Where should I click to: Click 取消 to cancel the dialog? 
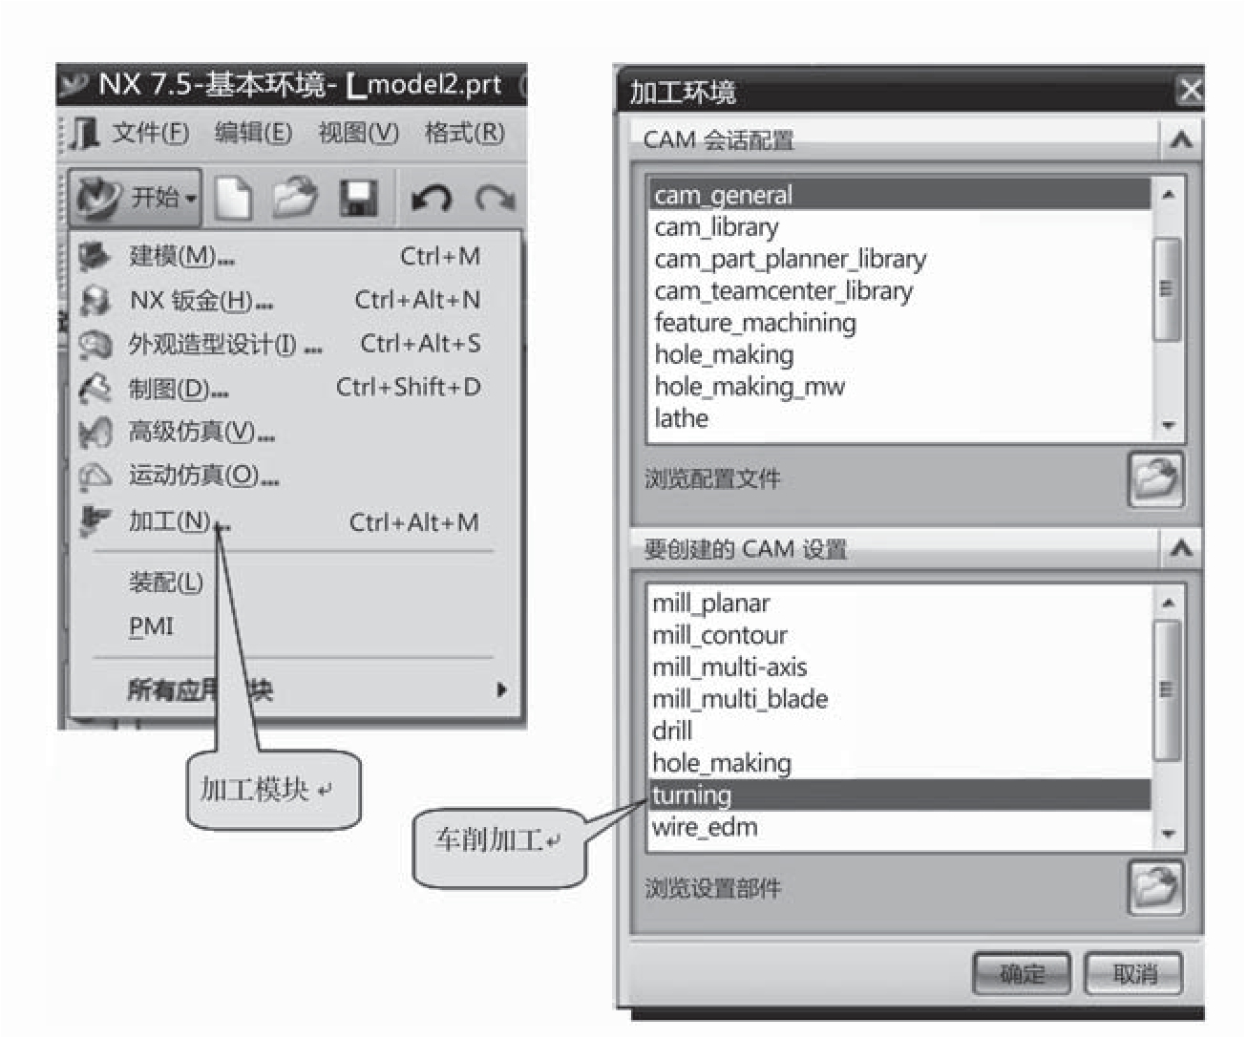[x=1134, y=974]
